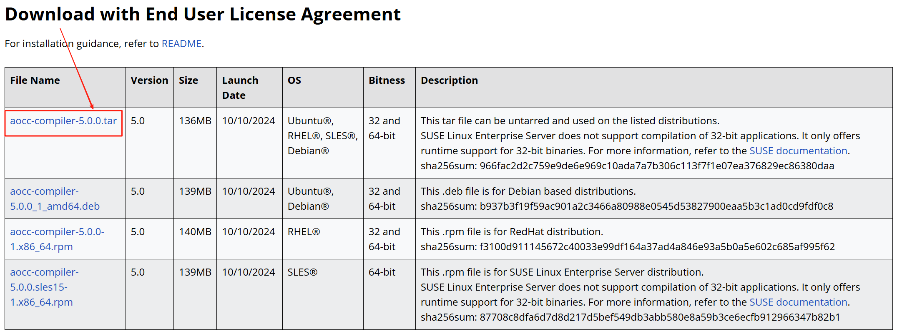The height and width of the screenshot is (334, 897).
Task: Click the 136MB size cell
Action: coord(195,121)
